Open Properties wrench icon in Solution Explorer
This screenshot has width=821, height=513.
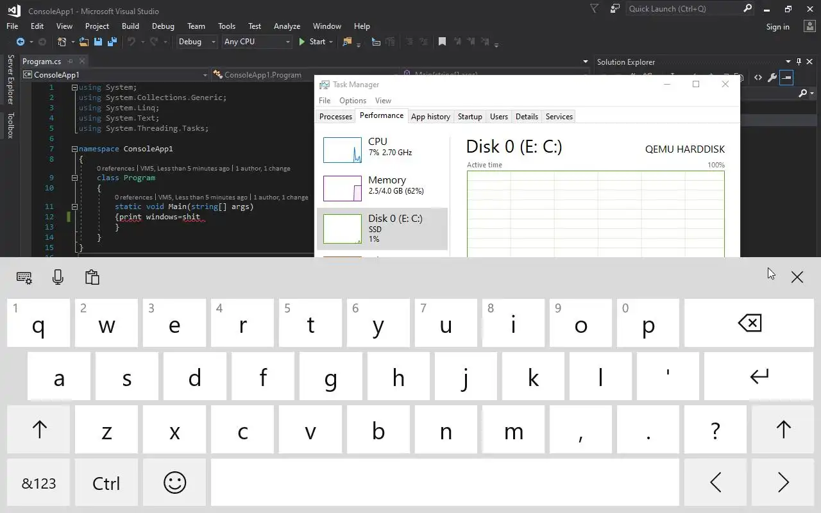[x=772, y=78]
